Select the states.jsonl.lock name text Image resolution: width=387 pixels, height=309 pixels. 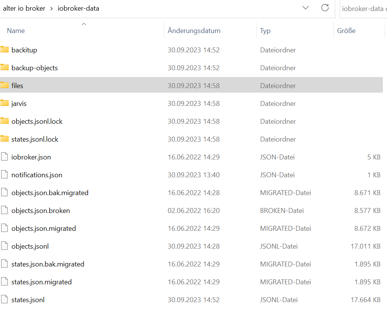(x=35, y=139)
